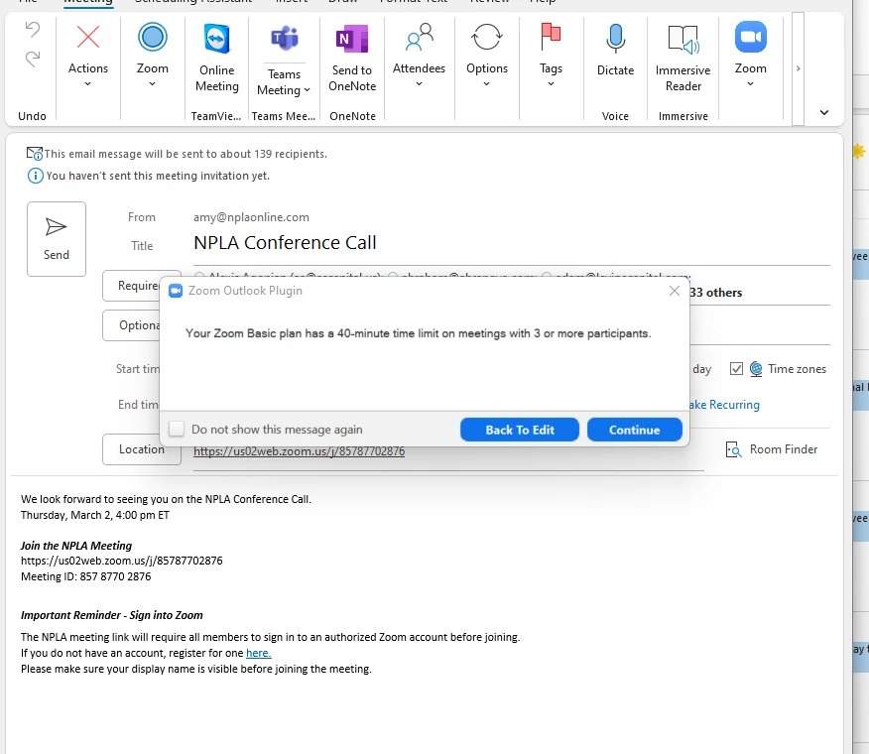
Task: Expand the Zoom add-in dropdown chevron
Action: click(750, 84)
